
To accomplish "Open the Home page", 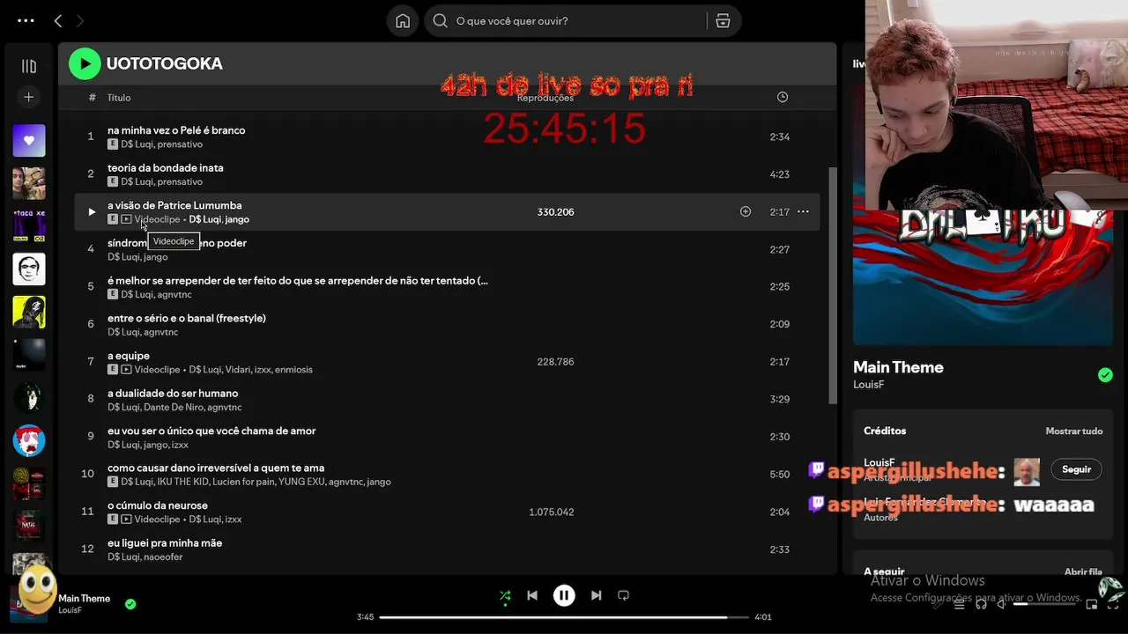I will [403, 21].
